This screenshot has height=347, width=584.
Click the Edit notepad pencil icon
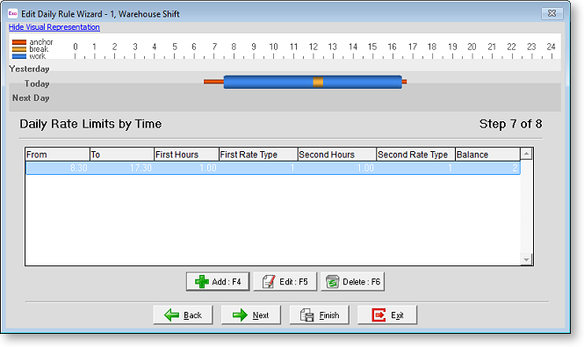point(269,281)
